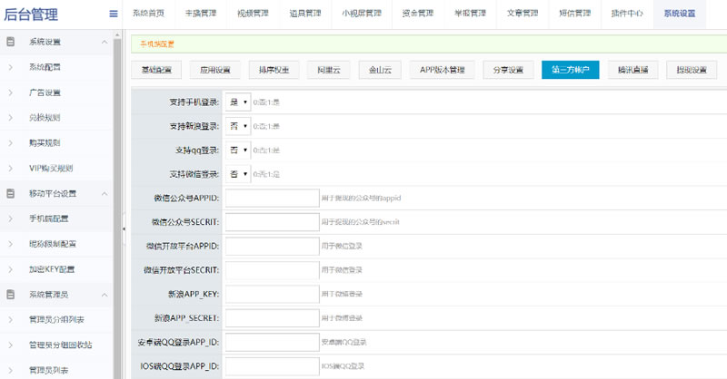This screenshot has height=379, width=727.
Task: Click the chevron arrow icon before 广告设置
Action: coord(10,92)
